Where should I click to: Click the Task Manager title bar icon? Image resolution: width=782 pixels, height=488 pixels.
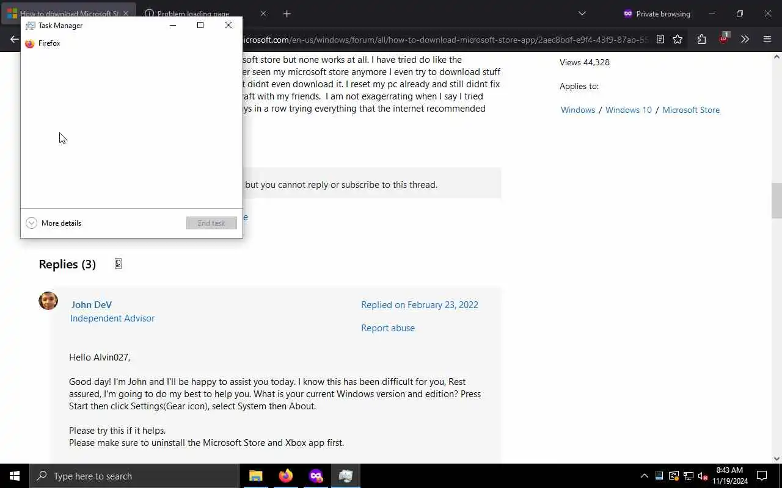coord(30,26)
